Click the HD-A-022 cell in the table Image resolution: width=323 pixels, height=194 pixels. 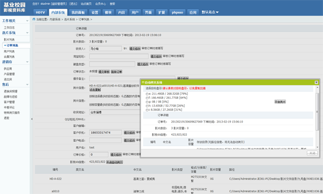pos(55,179)
